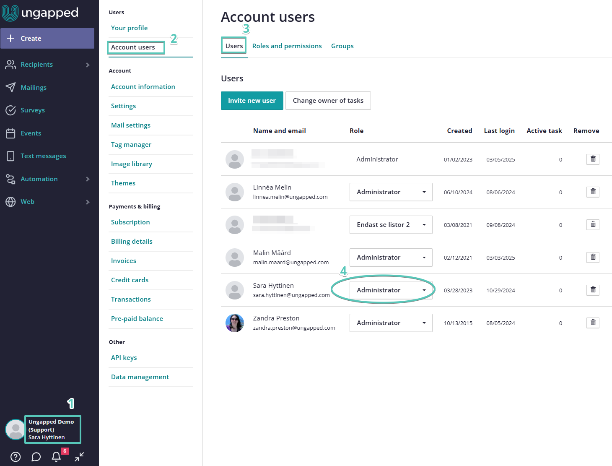Open Surveys from the sidebar
Image resolution: width=612 pixels, height=466 pixels.
click(33, 110)
